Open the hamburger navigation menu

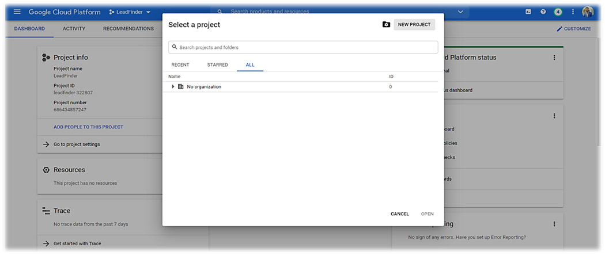17,12
